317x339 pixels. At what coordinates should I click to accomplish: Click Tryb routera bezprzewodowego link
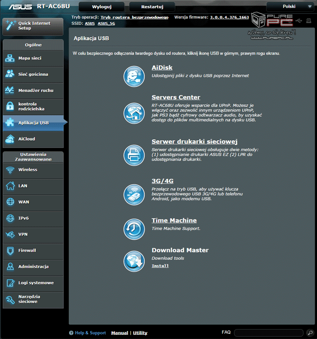pyautogui.click(x=134, y=17)
